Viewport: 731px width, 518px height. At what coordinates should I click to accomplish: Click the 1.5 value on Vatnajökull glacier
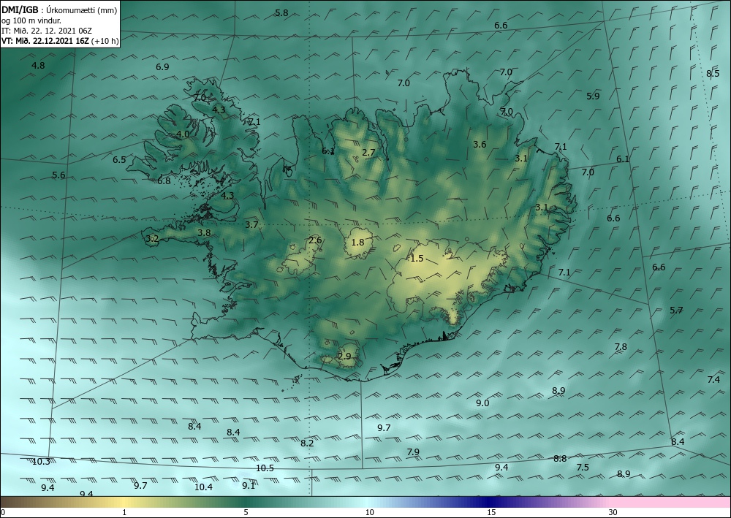click(x=417, y=259)
